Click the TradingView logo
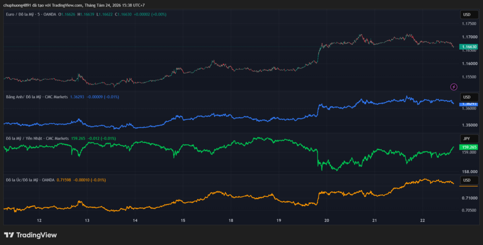Image resolution: width=483 pixels, height=245 pixels. click(30, 235)
